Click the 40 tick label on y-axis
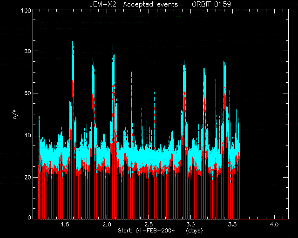Viewport: 298px width, 238px height. pyautogui.click(x=27, y=135)
